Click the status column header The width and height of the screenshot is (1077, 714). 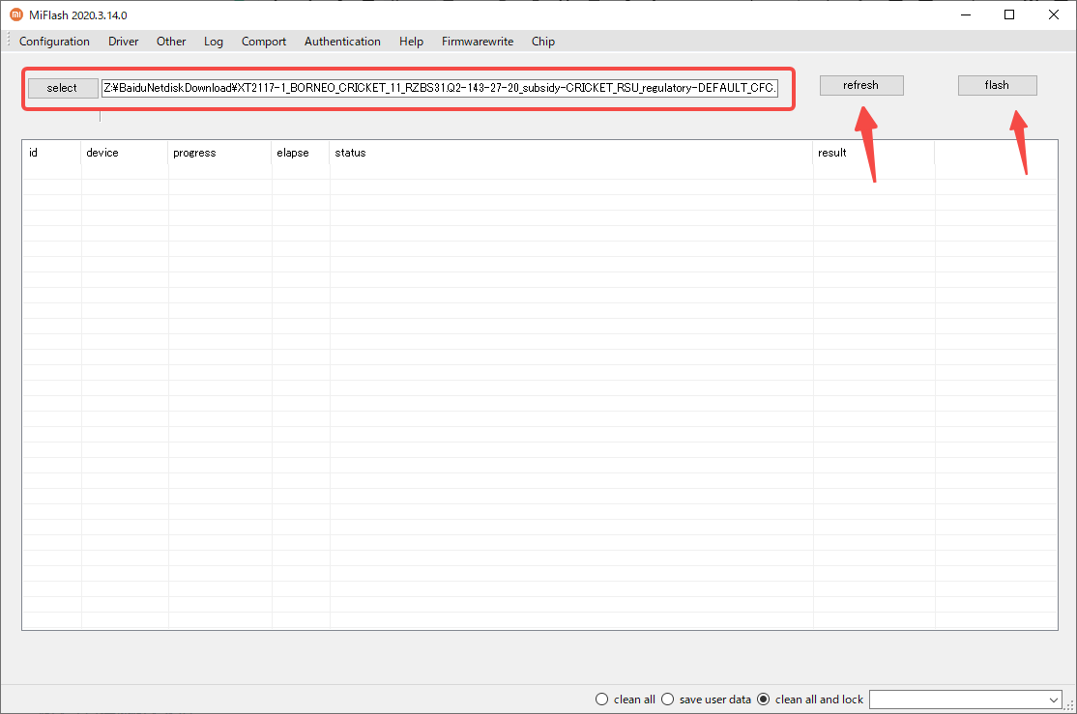(571, 153)
